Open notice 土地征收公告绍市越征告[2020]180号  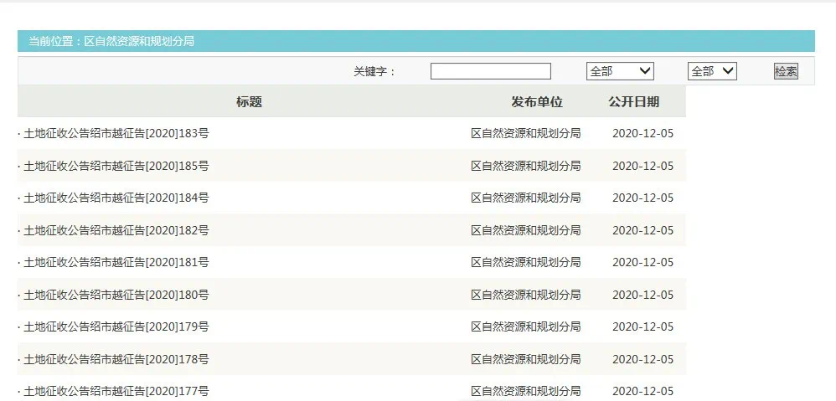click(x=116, y=295)
